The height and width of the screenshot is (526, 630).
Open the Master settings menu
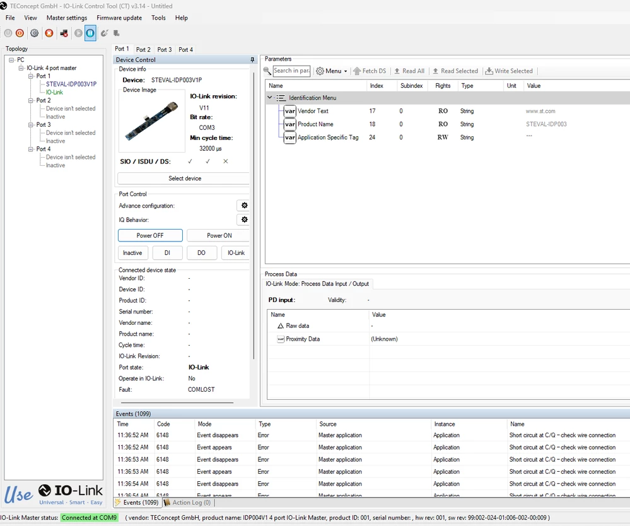coord(67,18)
